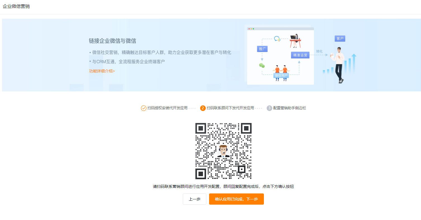Click the consultant QR code image
Viewport: 421px width, 220px height.
tap(223, 151)
